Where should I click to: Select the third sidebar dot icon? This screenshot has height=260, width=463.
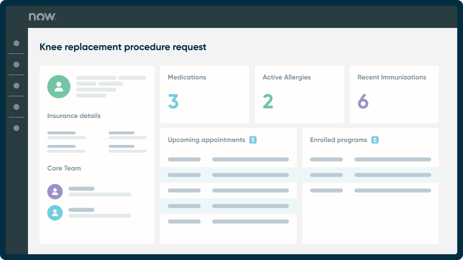16,86
